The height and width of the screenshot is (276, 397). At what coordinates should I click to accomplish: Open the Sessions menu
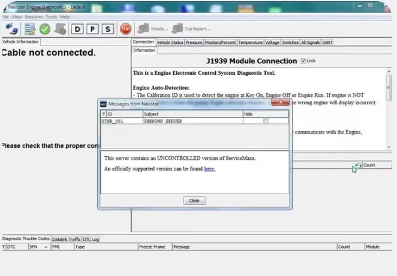click(x=34, y=17)
